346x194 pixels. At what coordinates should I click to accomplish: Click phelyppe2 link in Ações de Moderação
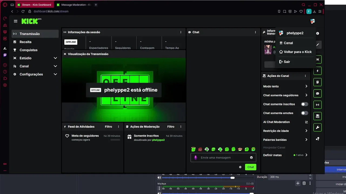[x=158, y=140]
